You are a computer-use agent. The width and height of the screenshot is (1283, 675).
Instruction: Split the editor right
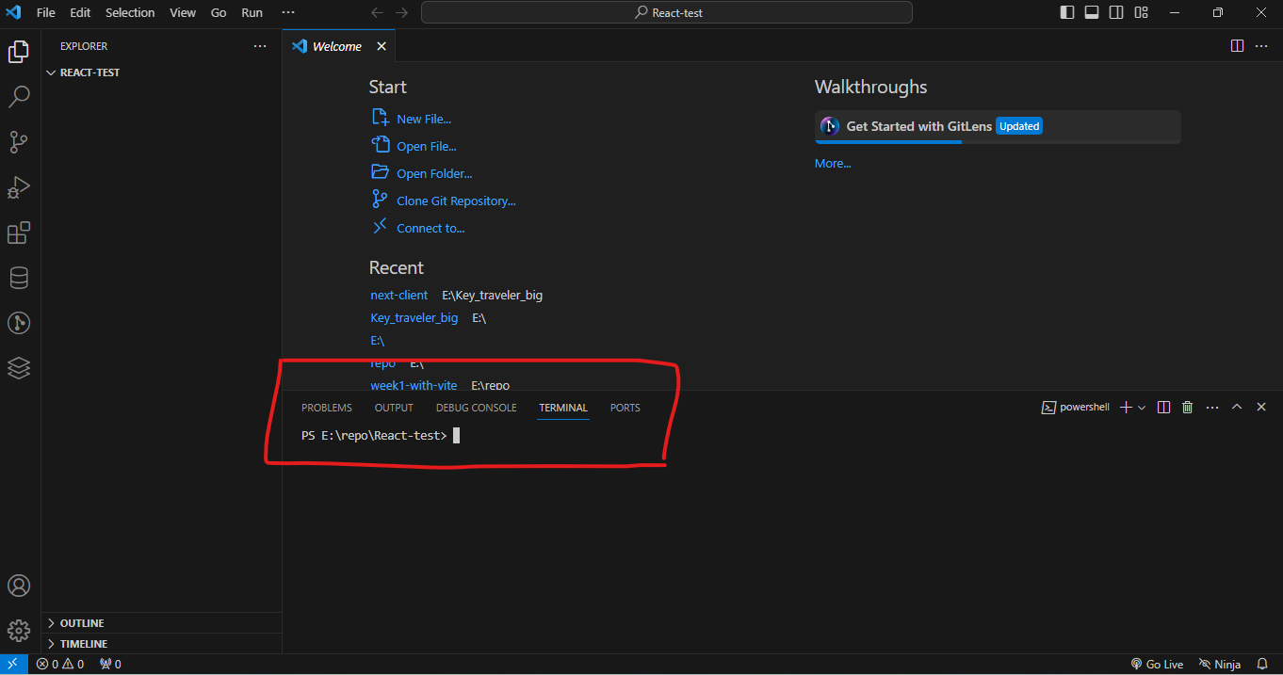(x=1237, y=45)
